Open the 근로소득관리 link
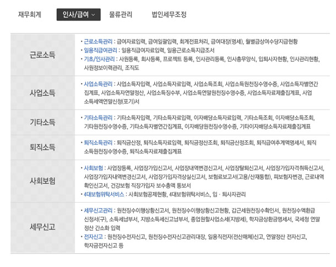Image resolution: width=336 pixels, height=267 pixels. pos(98,41)
